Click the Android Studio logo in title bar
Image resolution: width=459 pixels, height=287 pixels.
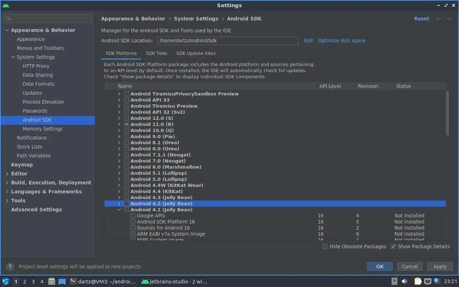(x=5, y=5)
